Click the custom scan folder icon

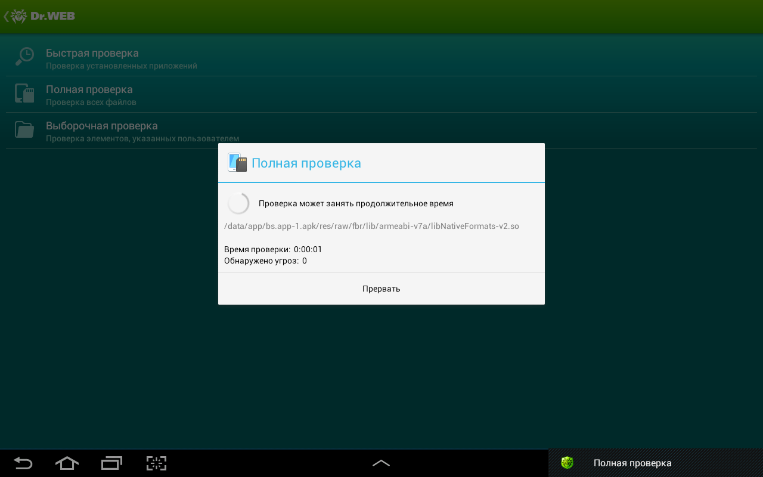coord(24,130)
